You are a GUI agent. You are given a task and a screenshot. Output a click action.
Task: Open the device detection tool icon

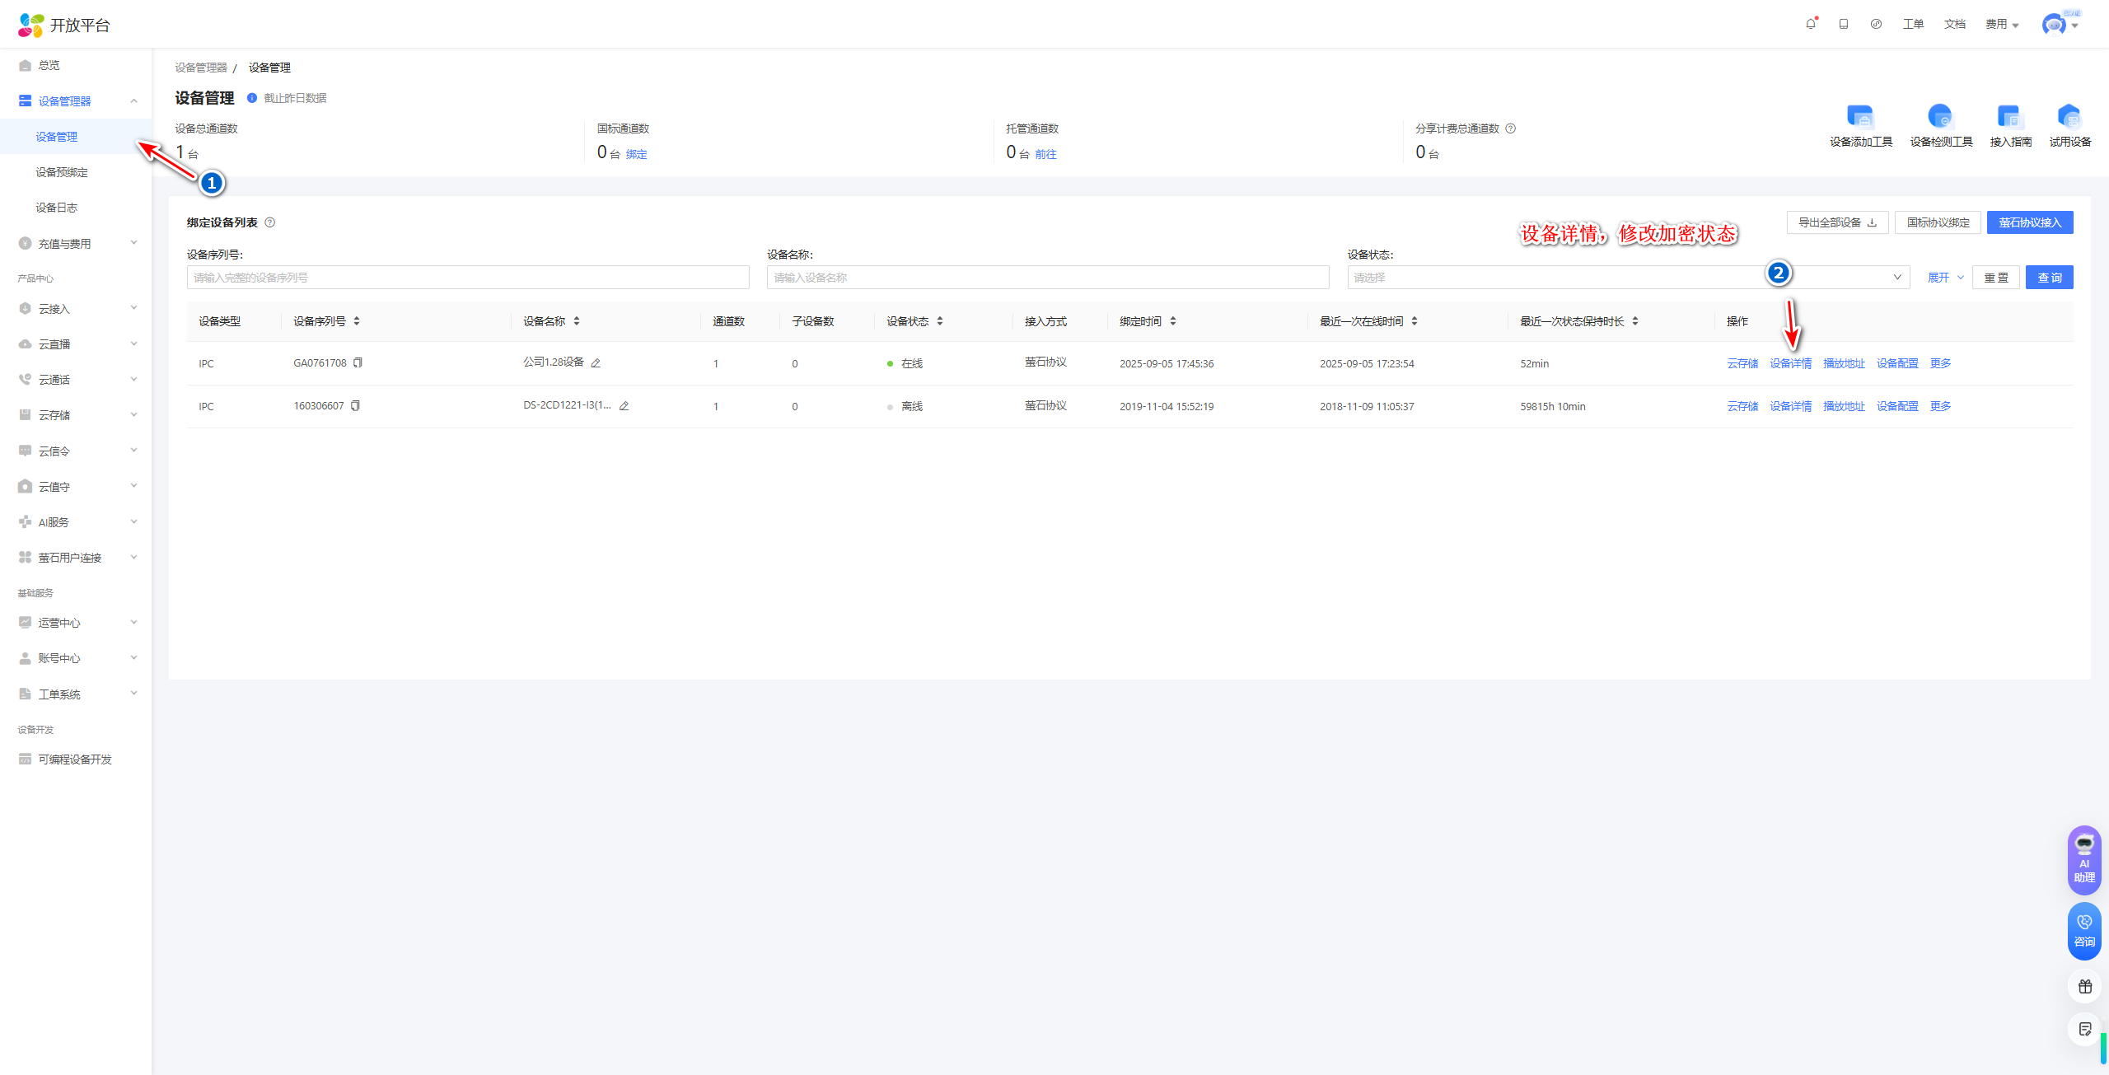pyautogui.click(x=1940, y=117)
